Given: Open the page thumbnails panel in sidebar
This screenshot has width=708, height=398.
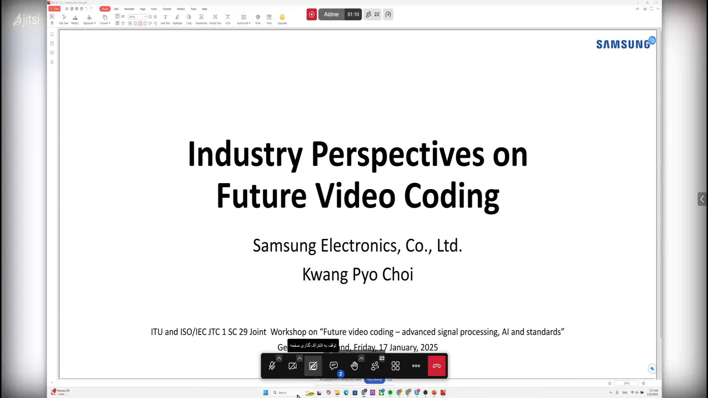Looking at the screenshot, I should tap(52, 43).
